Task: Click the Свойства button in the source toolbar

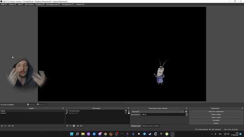Action: [31, 105]
